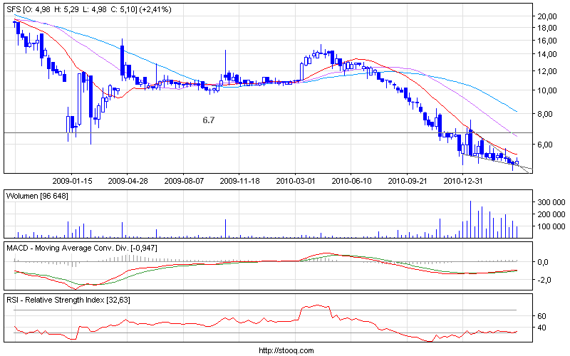The height and width of the screenshot is (356, 570).
Task: Click the 10,00 price axis label
Action: click(546, 90)
